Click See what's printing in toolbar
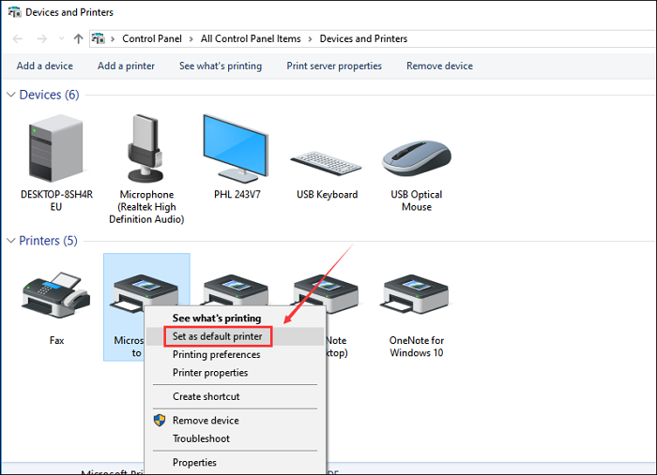 click(x=221, y=66)
